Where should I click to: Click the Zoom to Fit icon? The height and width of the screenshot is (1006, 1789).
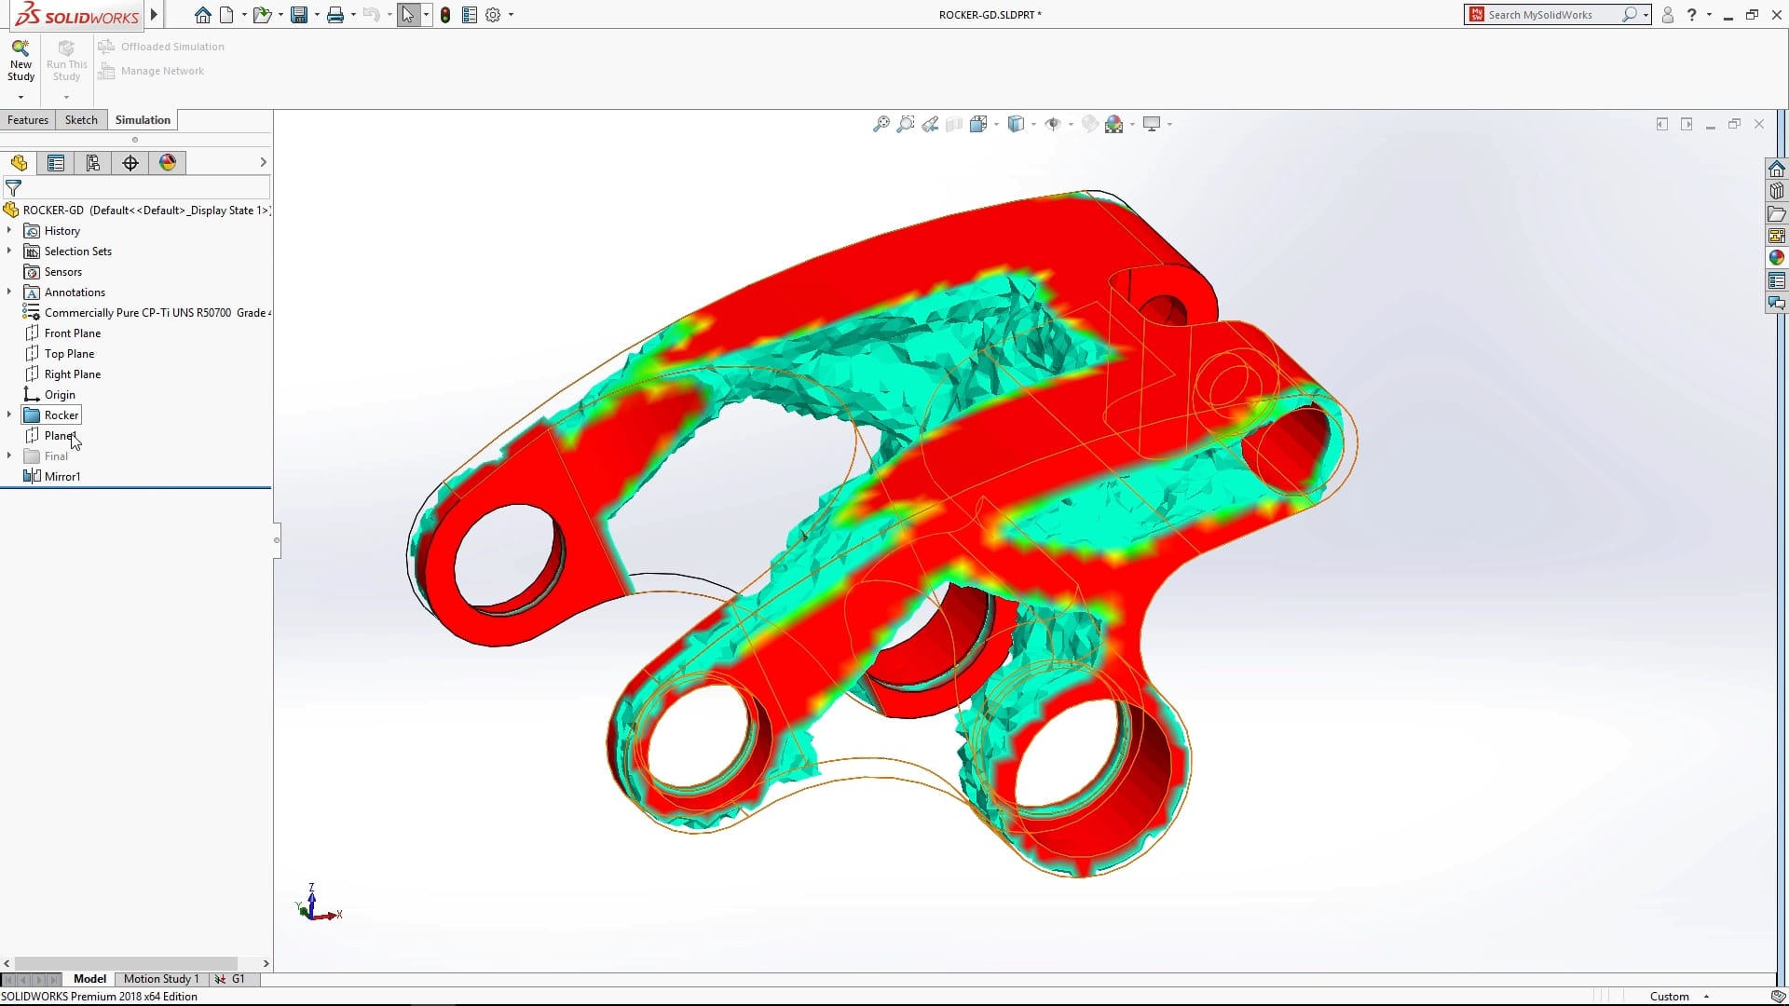tap(881, 124)
